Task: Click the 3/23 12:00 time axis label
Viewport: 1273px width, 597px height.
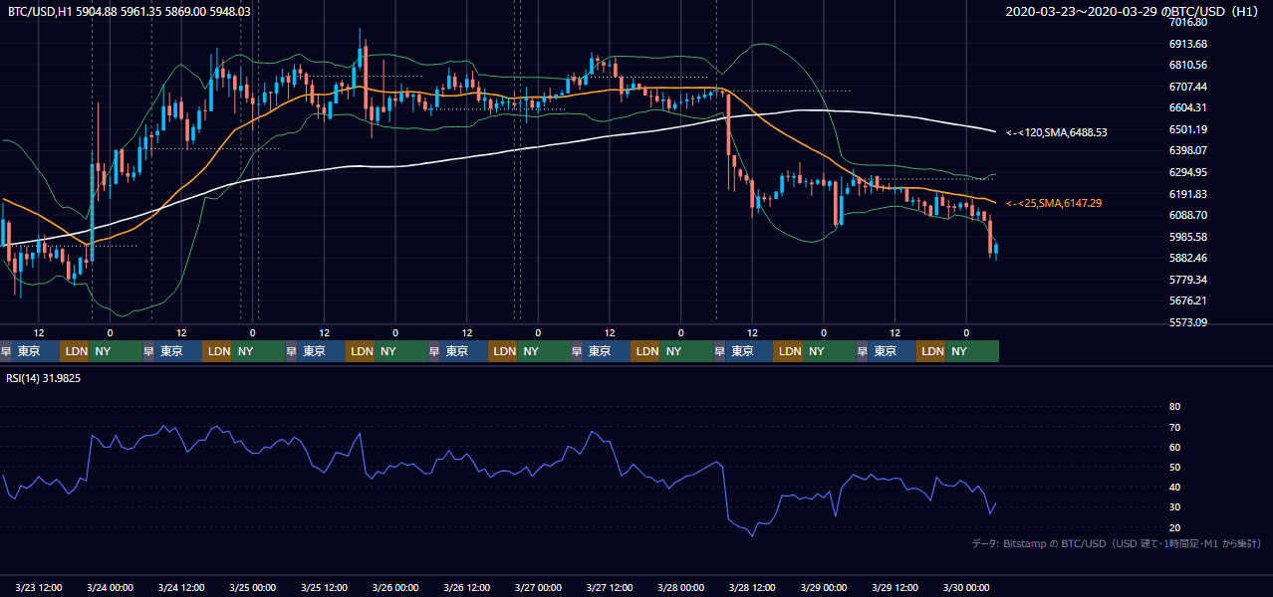Action: tap(39, 587)
